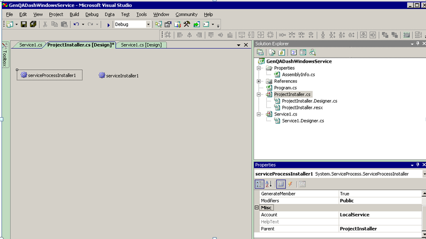Start debugging with the blue play arrow
426x239 pixels.
108,25
